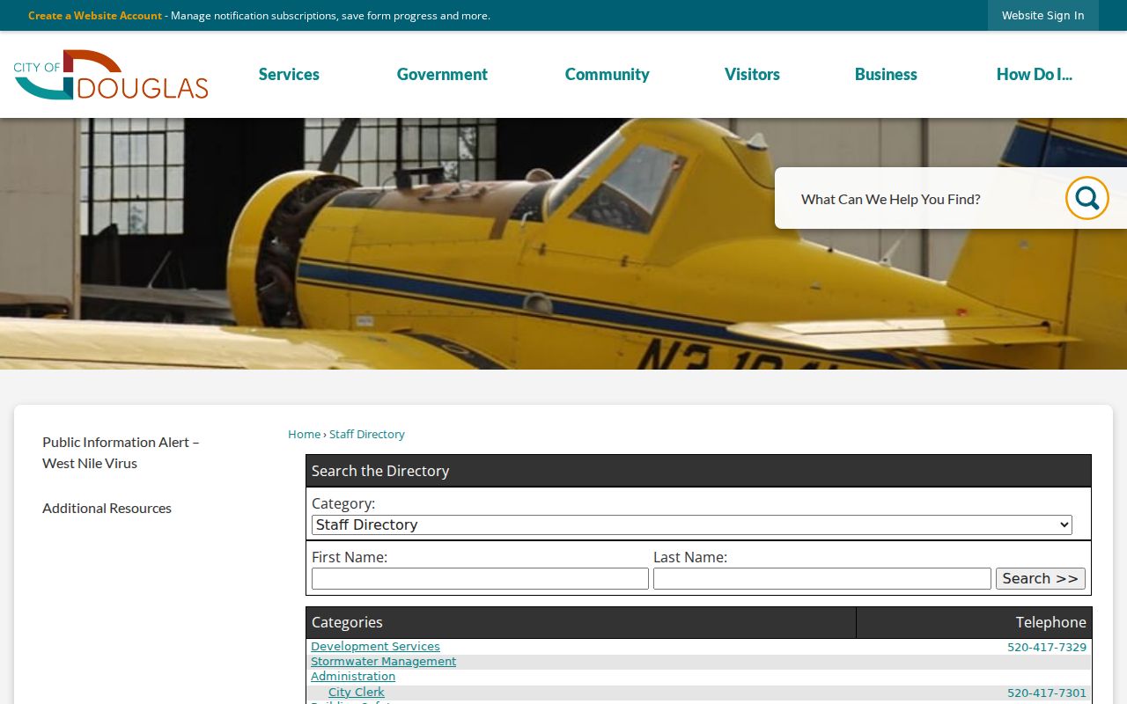The height and width of the screenshot is (704, 1127).
Task: Click the Telephone column header
Action: [974, 622]
